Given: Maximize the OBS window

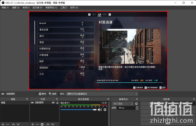Looking at the screenshot, I should click(x=184, y=3).
